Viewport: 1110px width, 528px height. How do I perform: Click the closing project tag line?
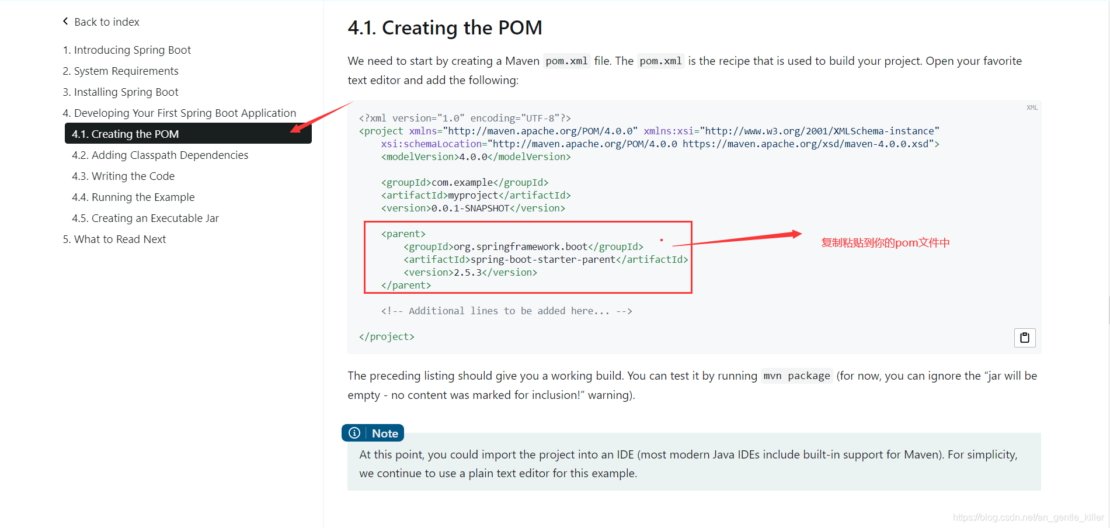(387, 336)
